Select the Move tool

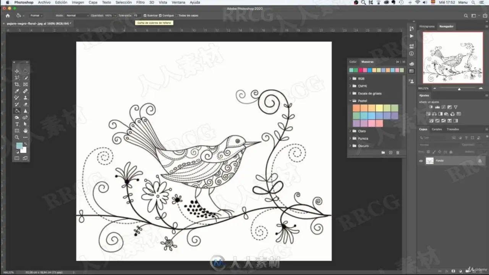tap(17, 71)
